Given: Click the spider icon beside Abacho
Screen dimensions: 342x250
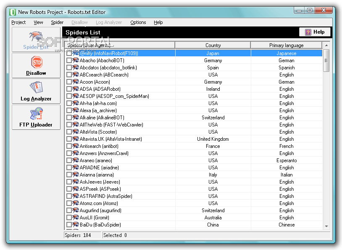Looking at the screenshot, I should pyautogui.click(x=76, y=60).
